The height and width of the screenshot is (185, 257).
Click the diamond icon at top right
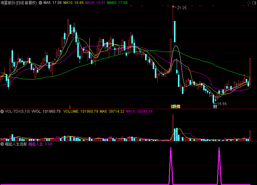(248, 3)
